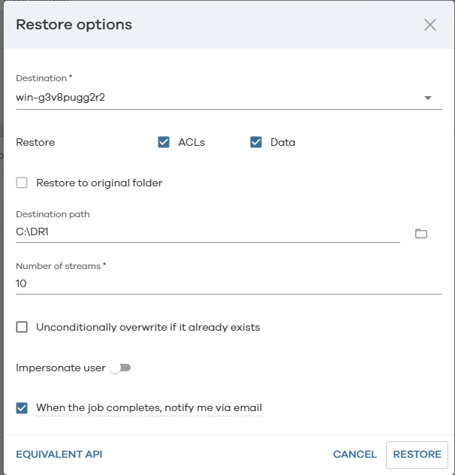Uncheck the ACLs checkbox
455x475 pixels.
(164, 142)
